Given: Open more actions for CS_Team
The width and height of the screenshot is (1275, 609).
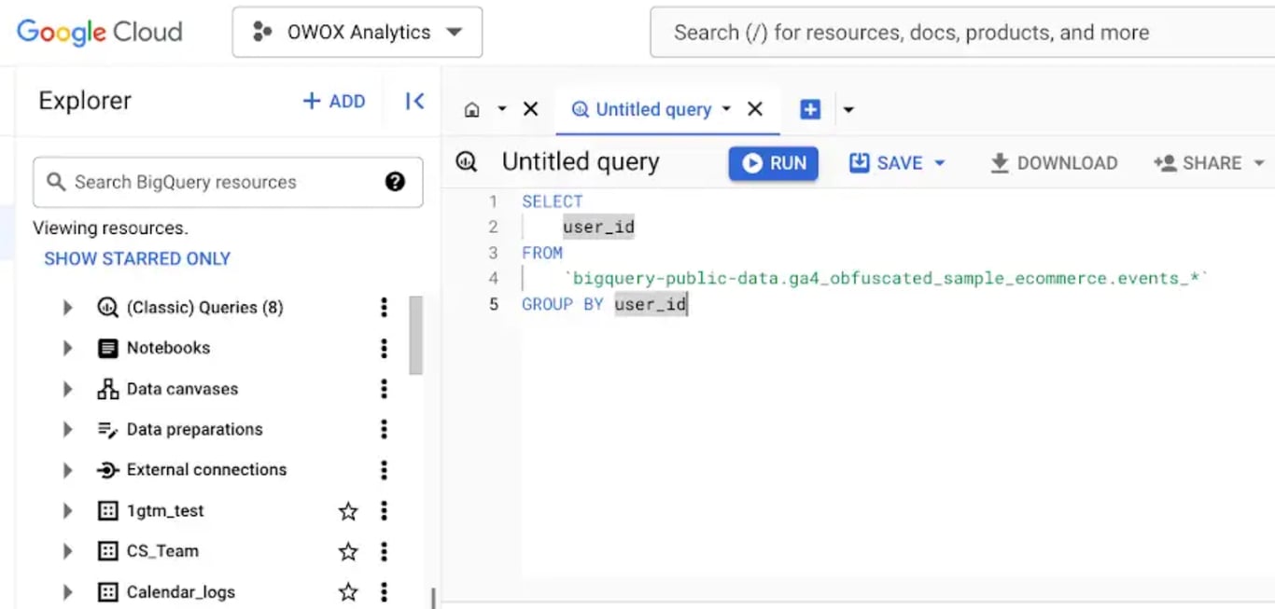Looking at the screenshot, I should coord(384,551).
